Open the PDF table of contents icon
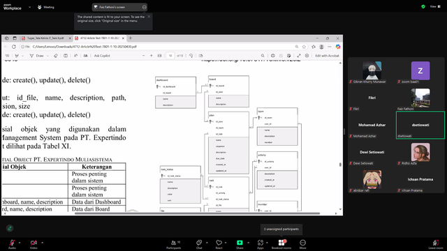 point(7,56)
